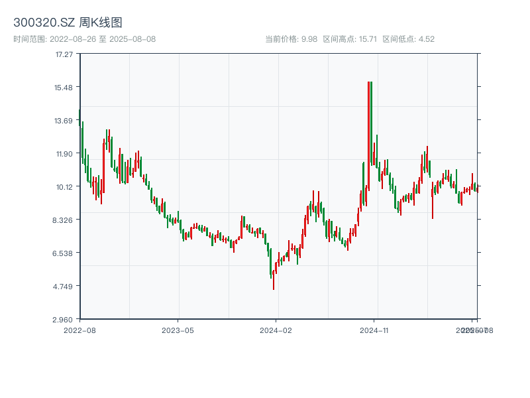Click the x-axis label 2024-02
The width and height of the screenshot is (530, 398).
point(276,330)
